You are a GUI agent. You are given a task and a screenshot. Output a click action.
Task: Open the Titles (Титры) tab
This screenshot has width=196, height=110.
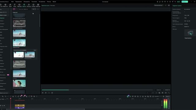click(15, 5)
